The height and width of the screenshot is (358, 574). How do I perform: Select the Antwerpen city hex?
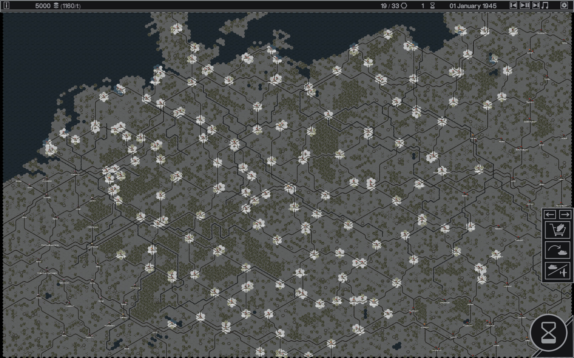(x=47, y=179)
